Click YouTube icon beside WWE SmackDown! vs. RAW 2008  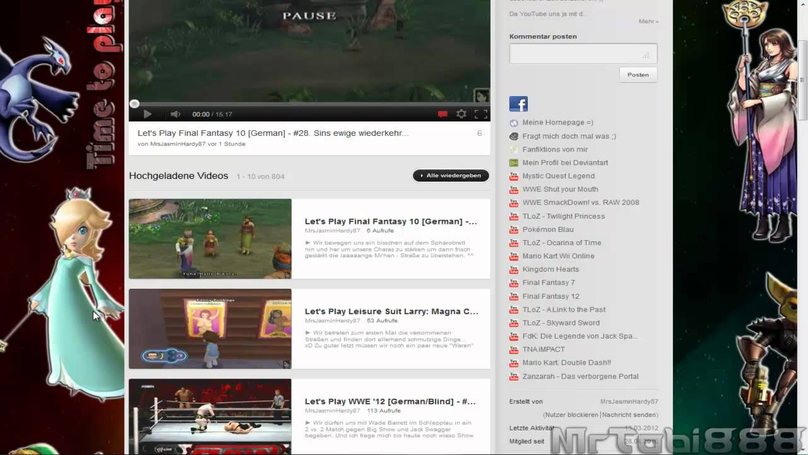(x=514, y=203)
